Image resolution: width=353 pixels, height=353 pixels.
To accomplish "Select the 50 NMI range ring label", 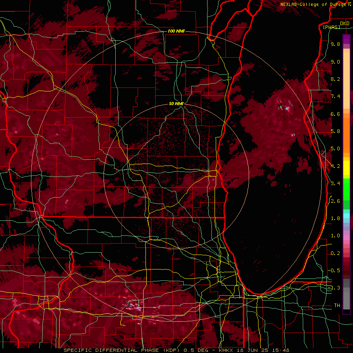I will click(x=176, y=104).
